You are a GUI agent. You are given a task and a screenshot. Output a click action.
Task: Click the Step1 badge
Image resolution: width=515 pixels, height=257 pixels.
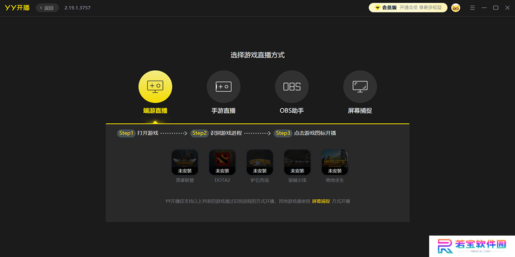126,133
